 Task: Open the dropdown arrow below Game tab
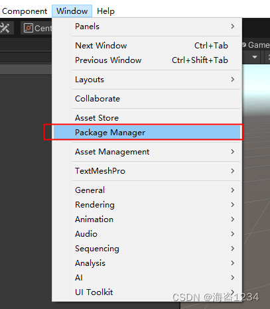[255, 57]
